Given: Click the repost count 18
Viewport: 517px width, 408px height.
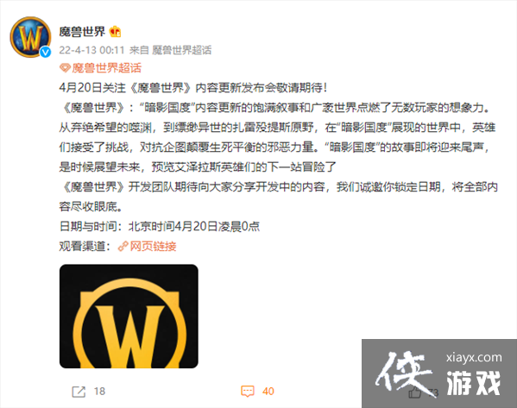Looking at the screenshot, I should click(99, 392).
